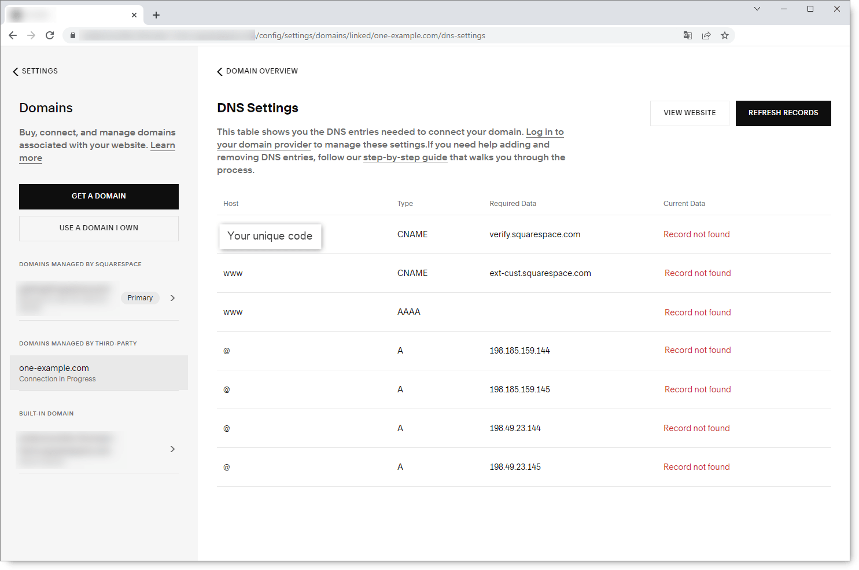Click GET A DOMAIN
This screenshot has width=859, height=570.
coord(98,196)
